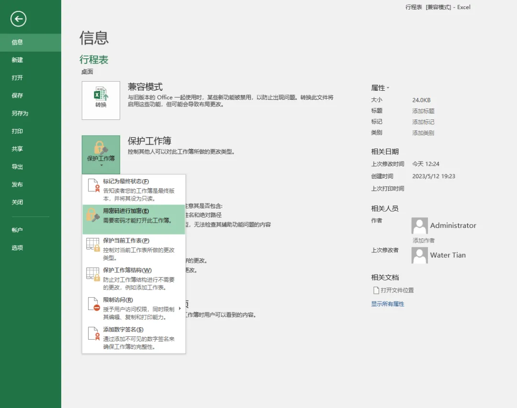This screenshot has width=517, height=408.
Task: Open the 帐户 page
Action: coord(30,230)
